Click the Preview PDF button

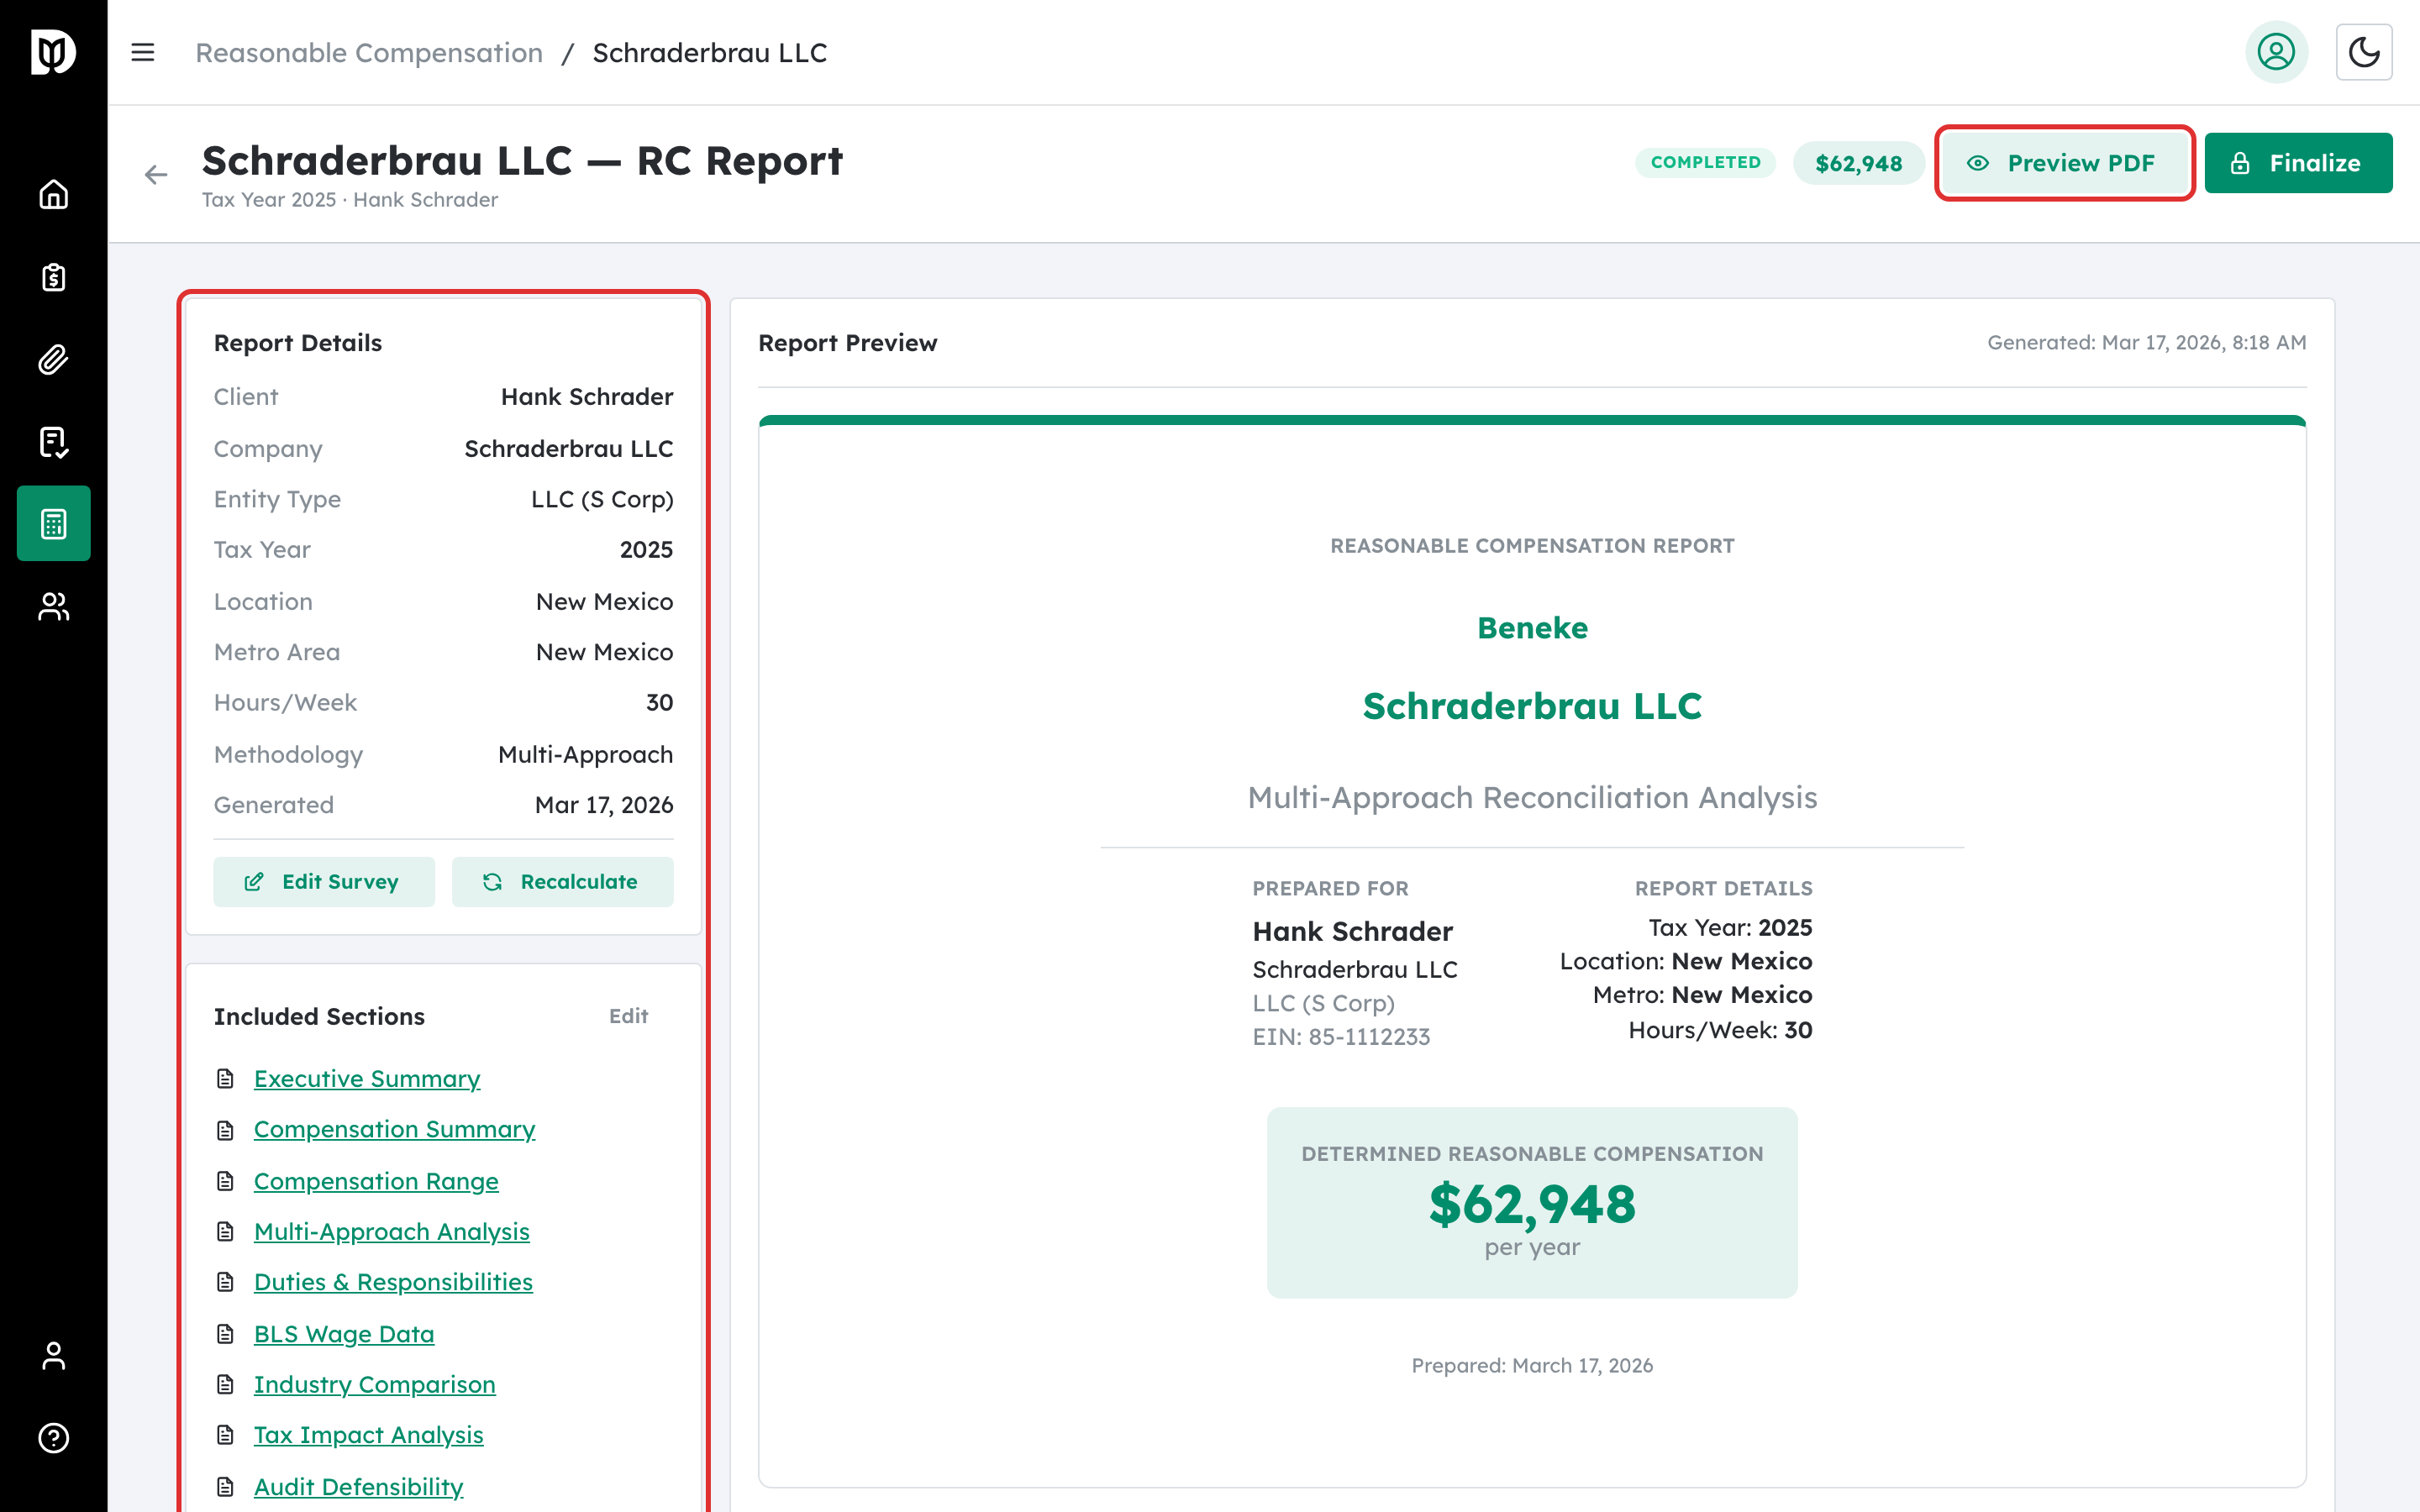pos(2065,163)
